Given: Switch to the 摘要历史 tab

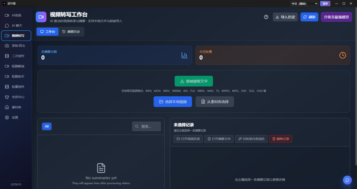Looking at the screenshot, I should (x=71, y=31).
